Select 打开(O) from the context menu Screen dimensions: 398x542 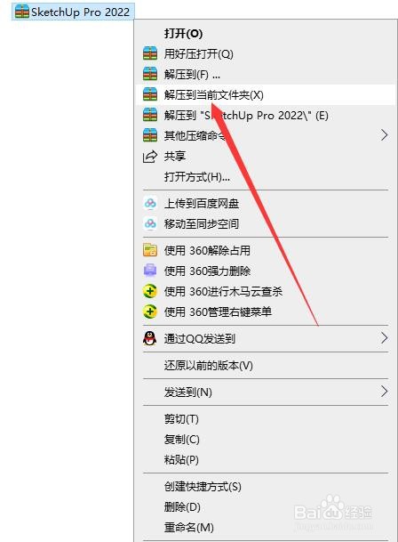click(183, 33)
